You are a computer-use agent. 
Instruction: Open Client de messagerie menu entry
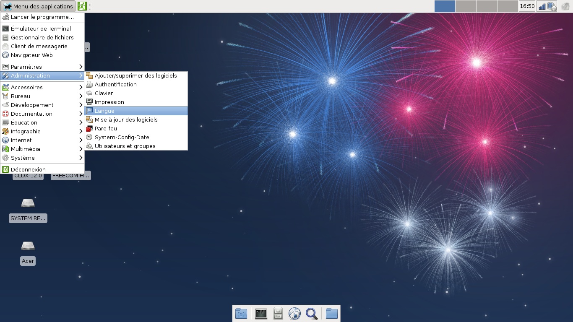click(42, 46)
